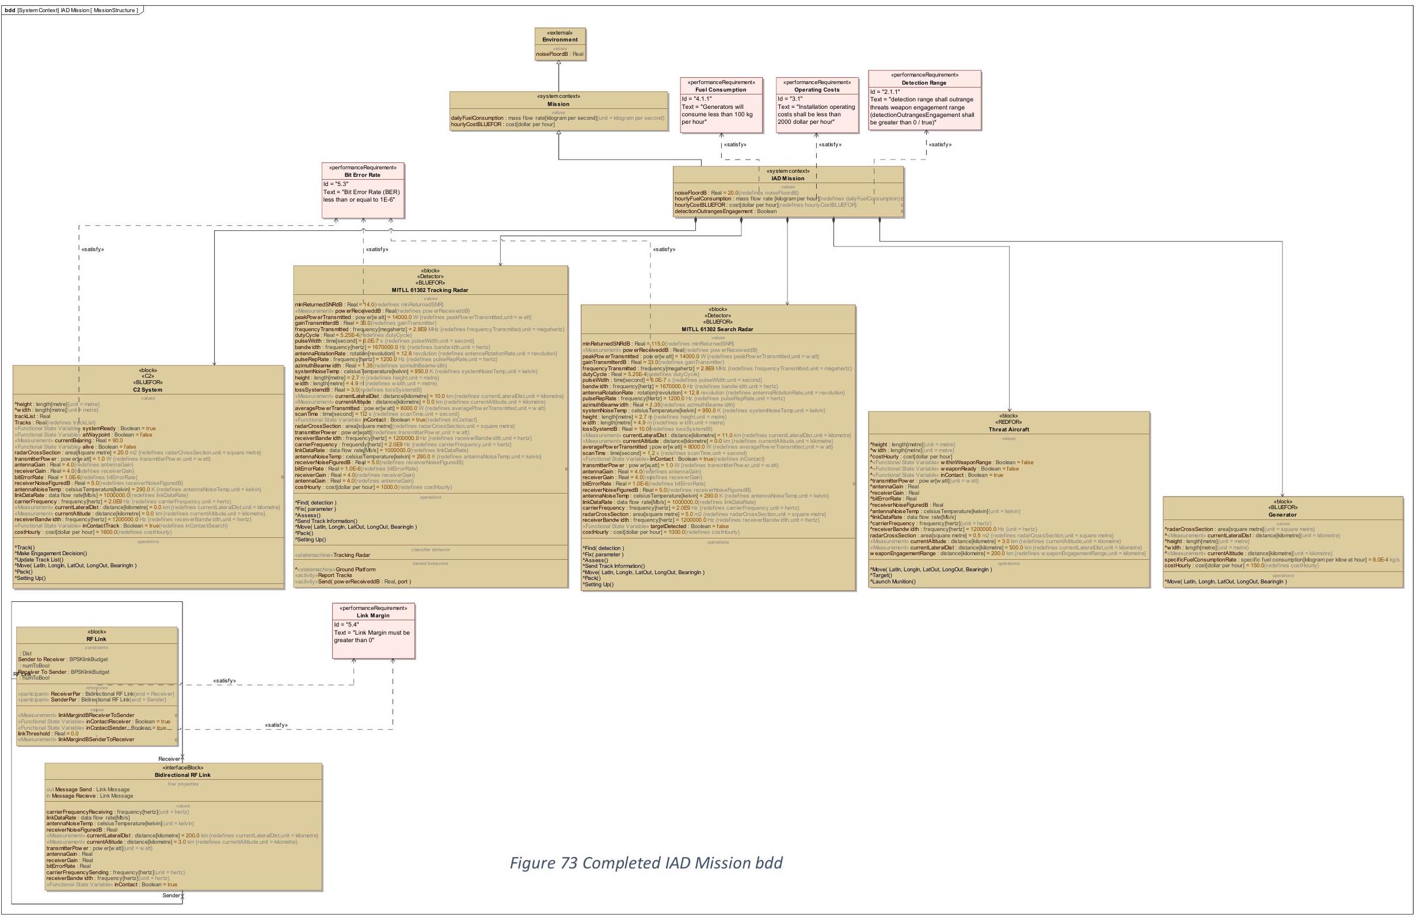1416x918 pixels.
Task: Click the diagram frame header tab label
Action: coord(71,10)
